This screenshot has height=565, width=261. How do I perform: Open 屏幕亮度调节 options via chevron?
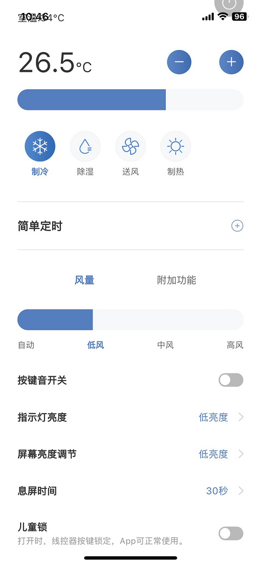pos(241,454)
